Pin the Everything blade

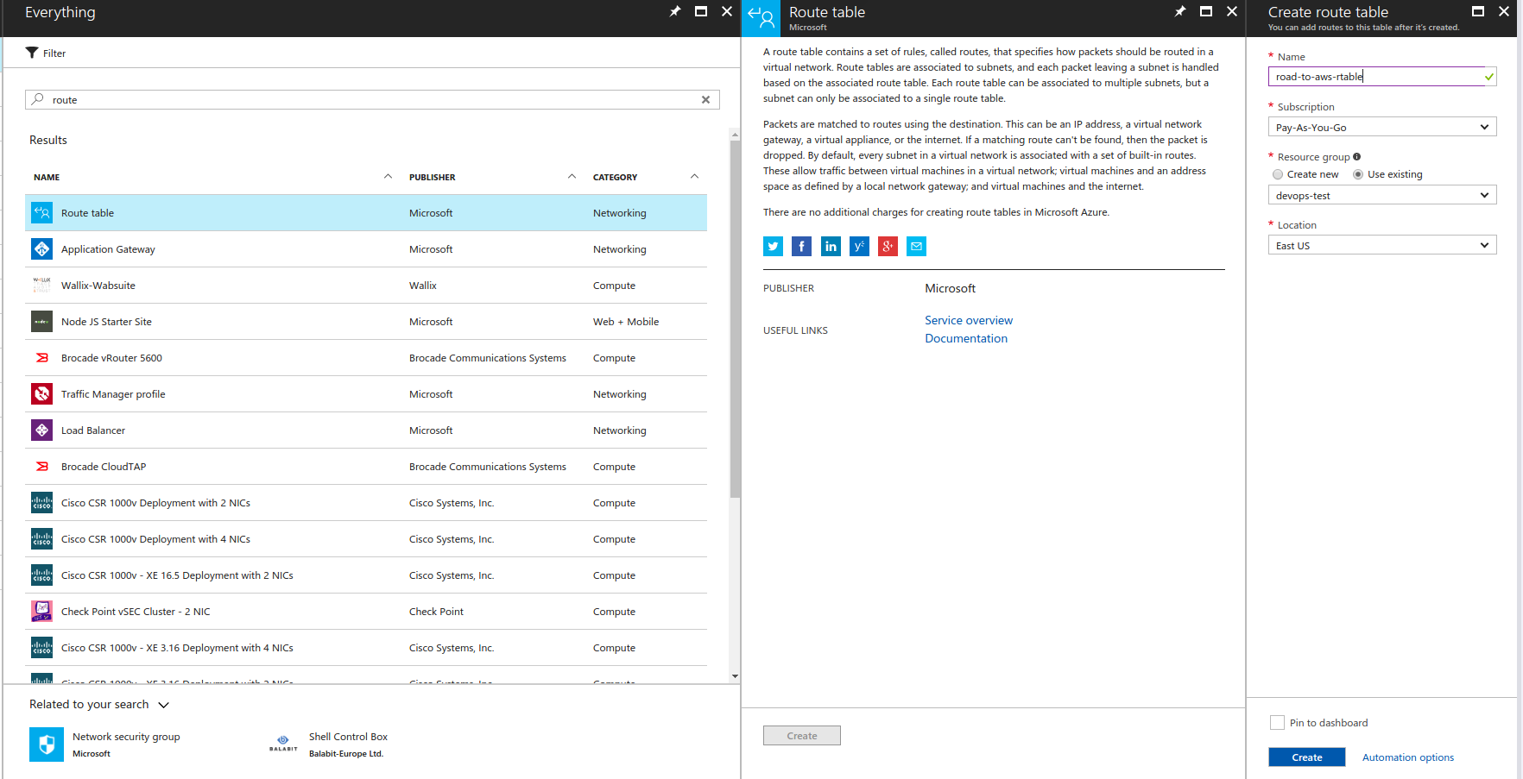click(x=675, y=11)
